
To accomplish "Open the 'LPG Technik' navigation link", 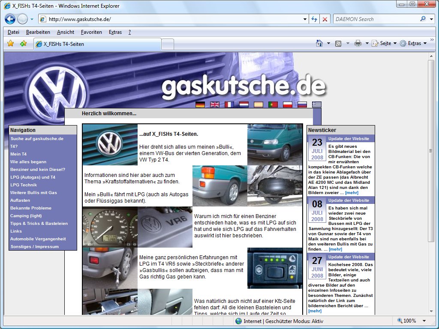I will point(24,185).
